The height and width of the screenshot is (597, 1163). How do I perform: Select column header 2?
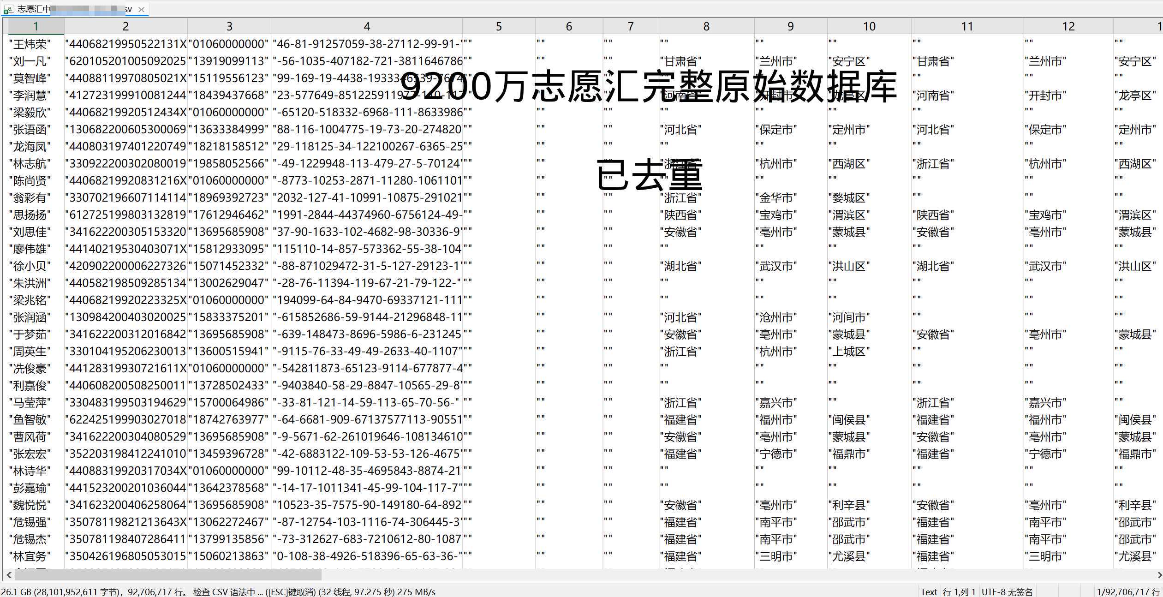(126, 26)
